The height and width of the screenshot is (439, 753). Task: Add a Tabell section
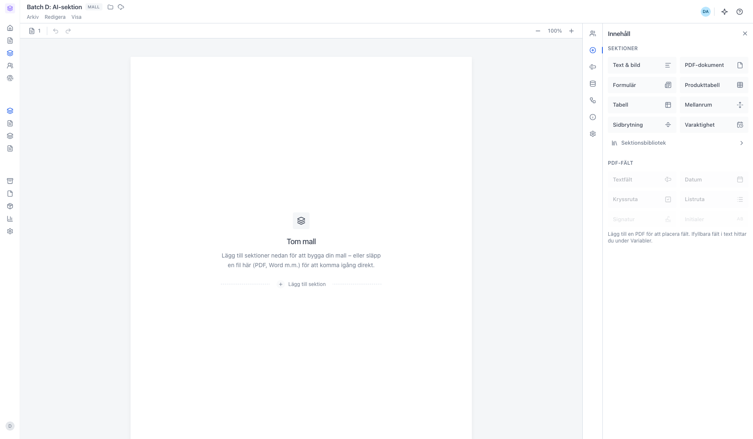pos(642,105)
